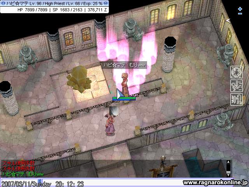Click the 'SP 1683 / 2163' value
The width and height of the screenshot is (249, 187).
click(x=67, y=10)
